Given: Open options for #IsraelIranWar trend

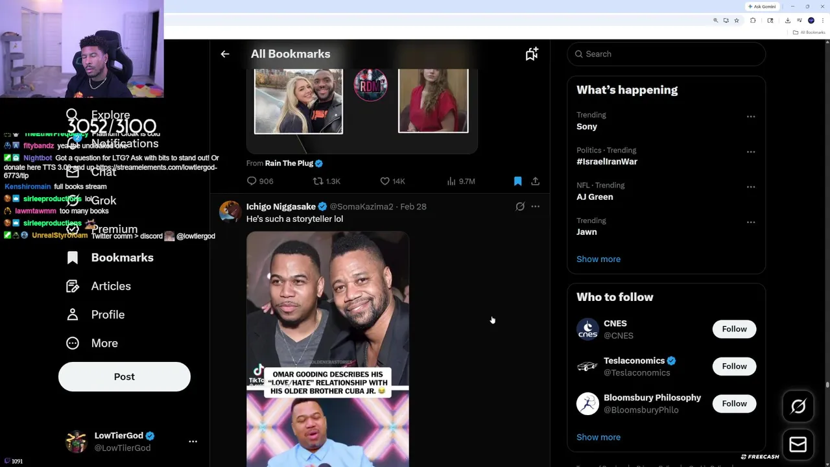Looking at the screenshot, I should [751, 152].
